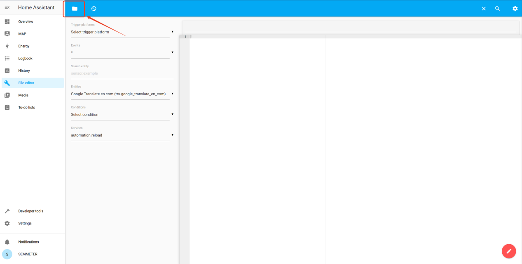522x264 pixels.
Task: Go to MAP page
Action: (22, 34)
